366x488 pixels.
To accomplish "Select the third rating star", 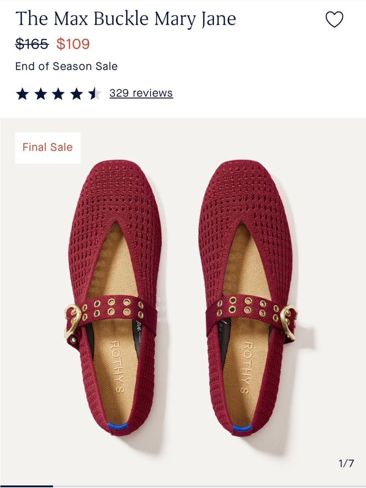I will click(59, 94).
